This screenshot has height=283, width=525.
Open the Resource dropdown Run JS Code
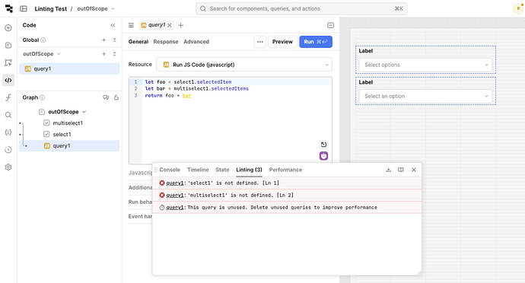pos(244,65)
